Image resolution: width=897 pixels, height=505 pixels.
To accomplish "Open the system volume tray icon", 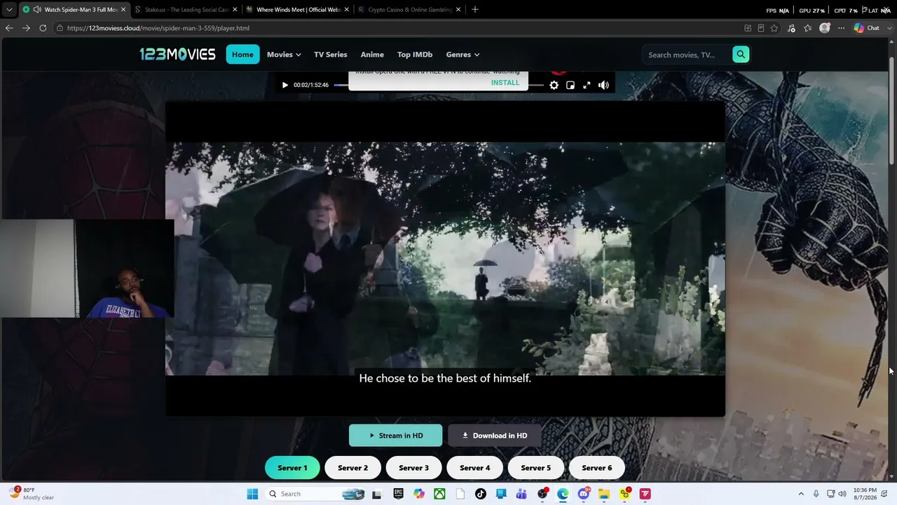I will (x=842, y=494).
